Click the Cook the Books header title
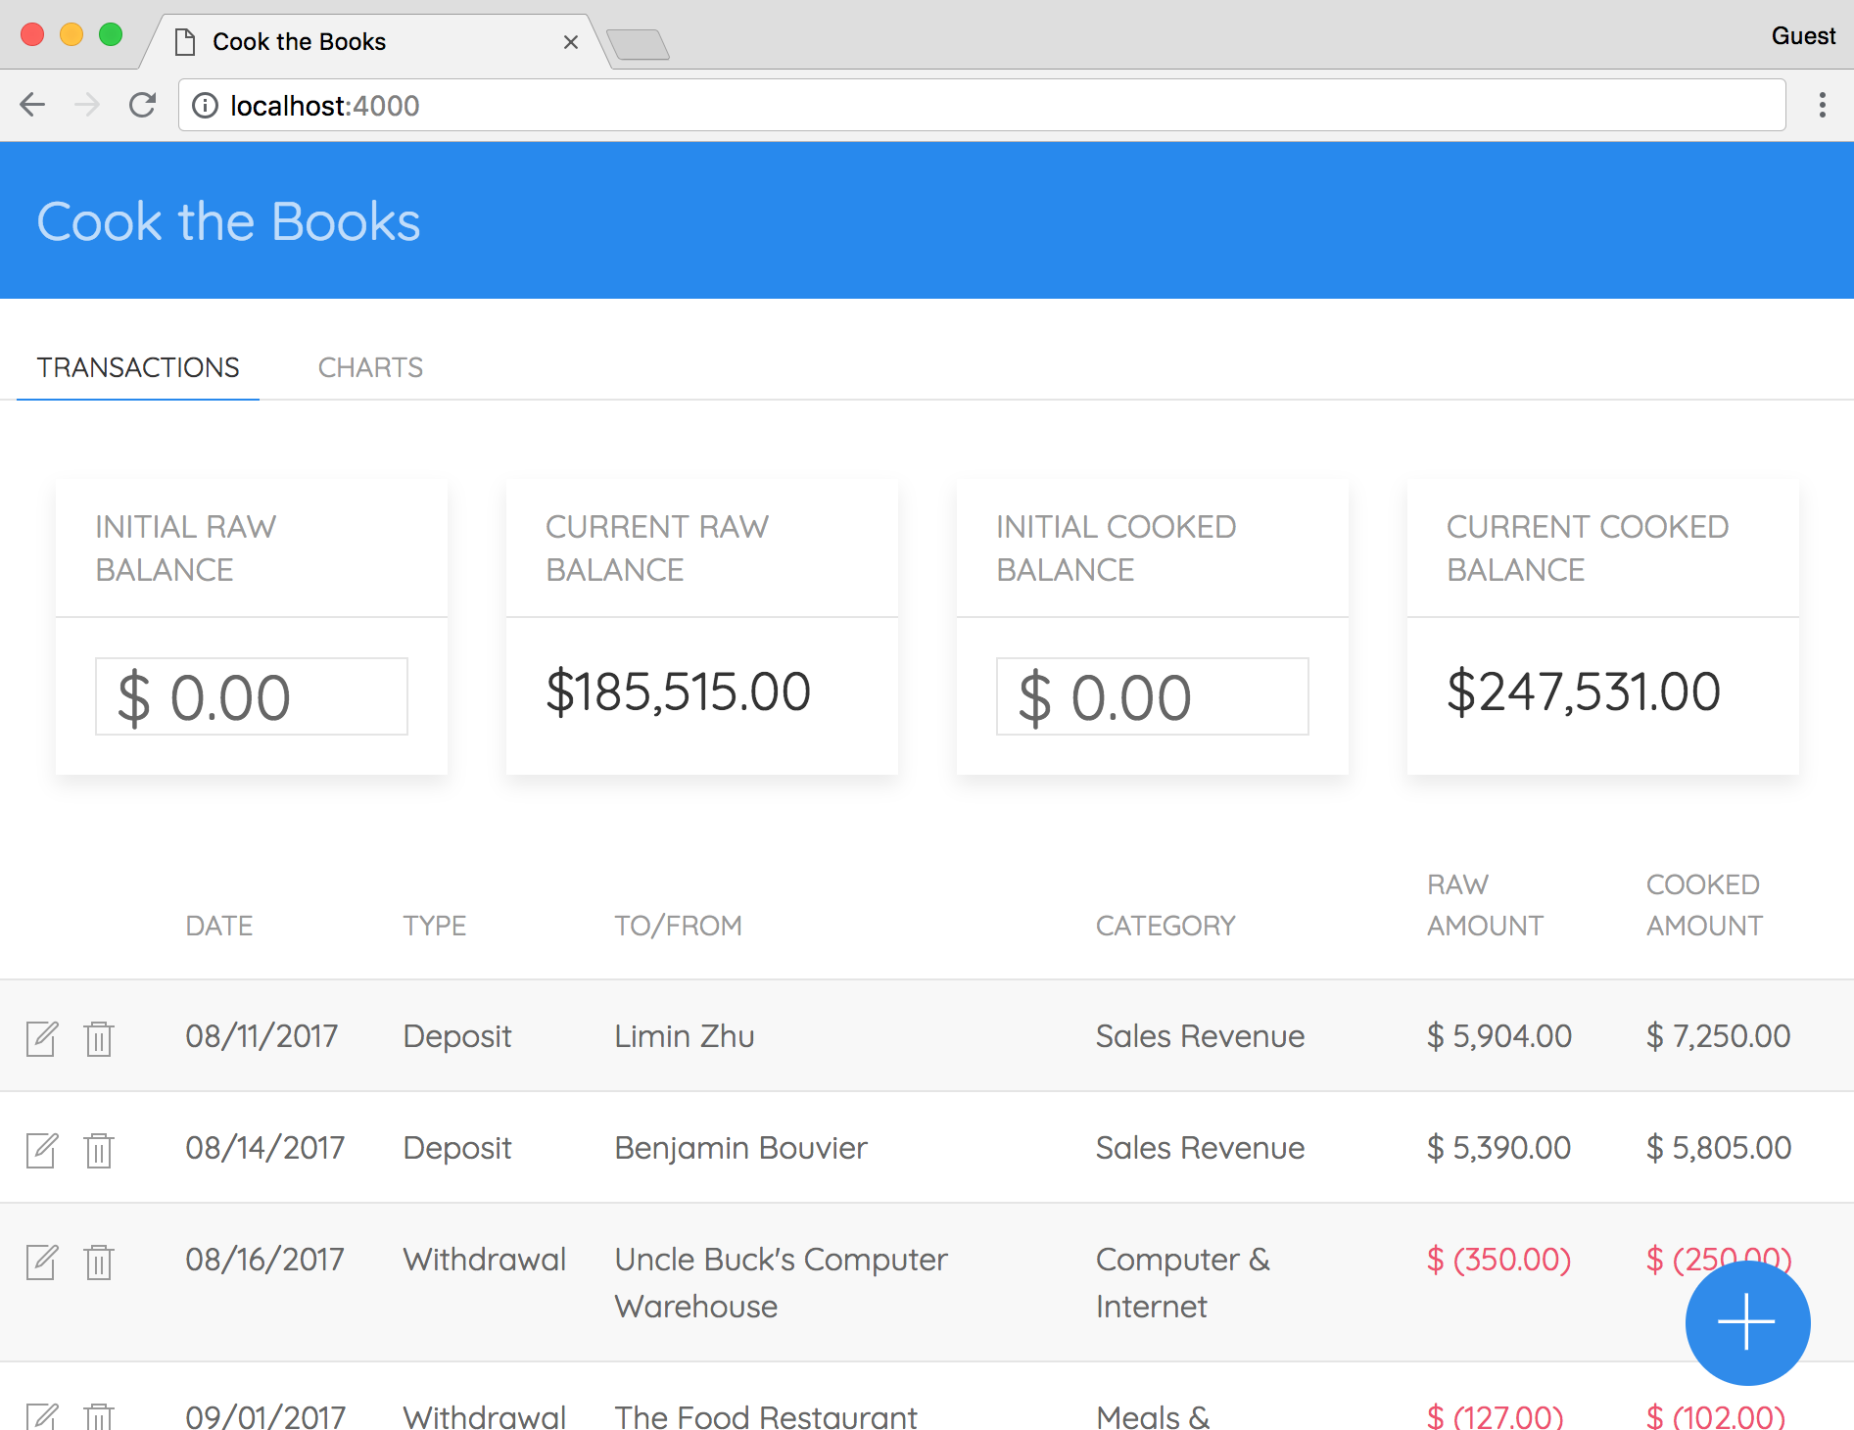This screenshot has width=1854, height=1430. coord(228,221)
